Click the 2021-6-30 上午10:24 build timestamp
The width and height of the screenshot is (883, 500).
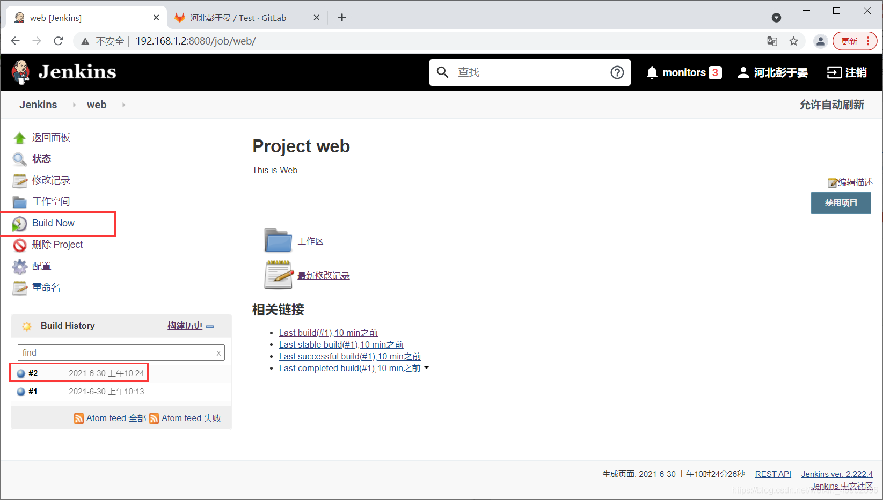tap(106, 373)
